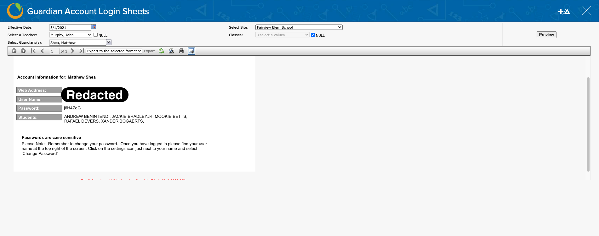The width and height of the screenshot is (599, 236).
Task: Open the Select a Teacher dropdown
Action: [x=71, y=35]
